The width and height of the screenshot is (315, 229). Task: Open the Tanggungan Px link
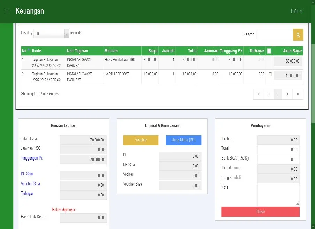point(32,158)
